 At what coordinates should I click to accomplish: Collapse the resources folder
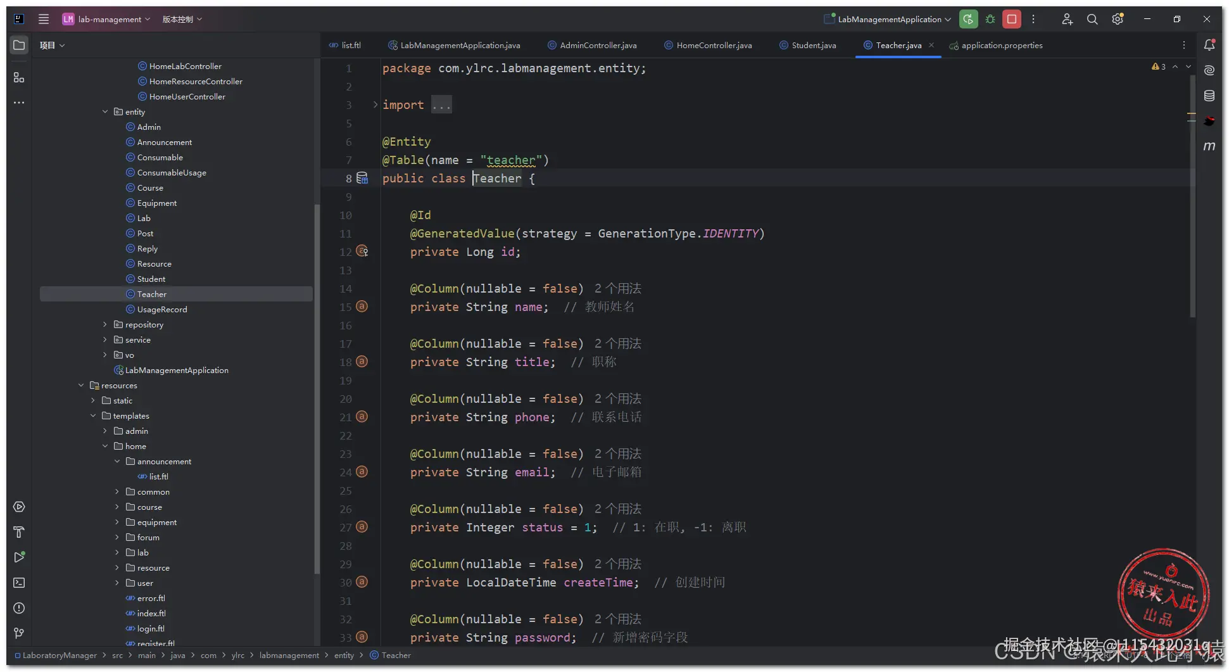[x=81, y=386]
